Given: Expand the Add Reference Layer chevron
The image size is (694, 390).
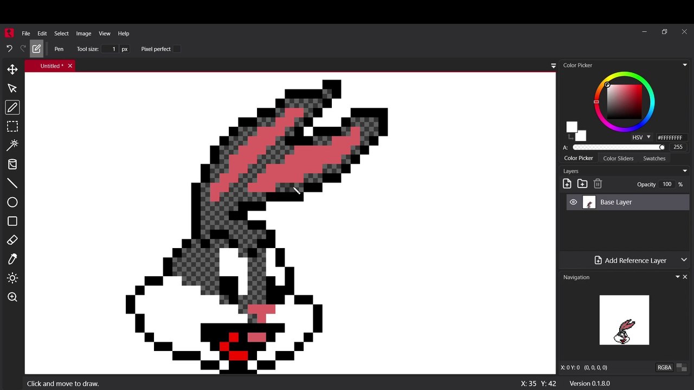Looking at the screenshot, I should [684, 260].
